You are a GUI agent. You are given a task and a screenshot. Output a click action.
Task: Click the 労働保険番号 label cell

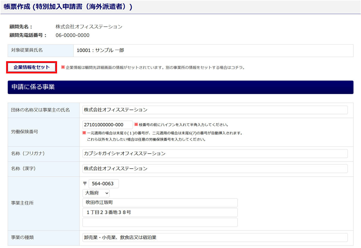tap(25, 132)
